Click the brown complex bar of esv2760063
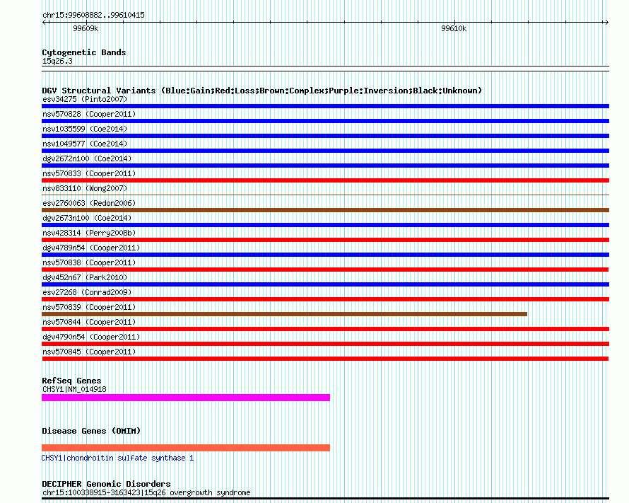 click(325, 210)
